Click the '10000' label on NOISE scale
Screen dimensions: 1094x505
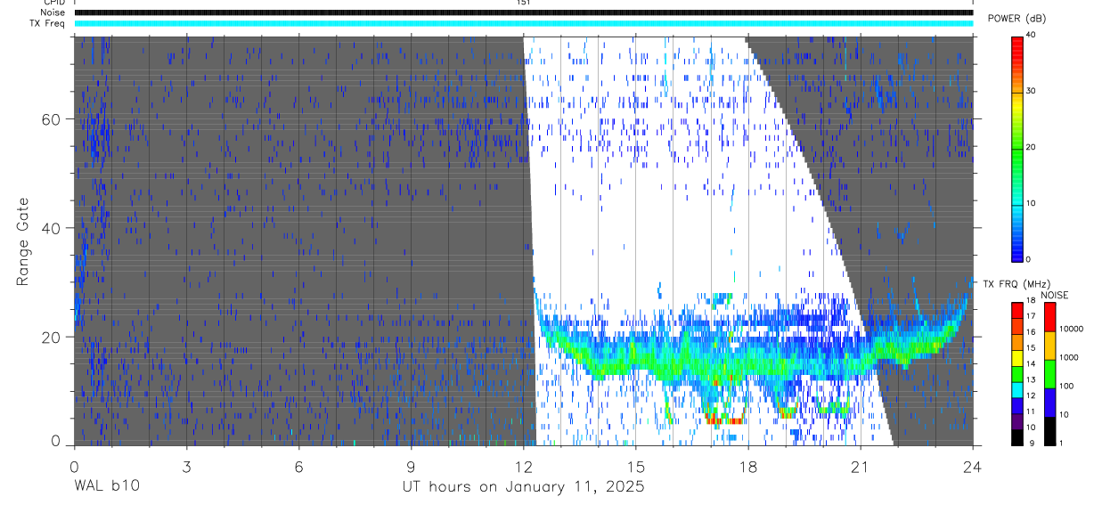tap(1070, 329)
